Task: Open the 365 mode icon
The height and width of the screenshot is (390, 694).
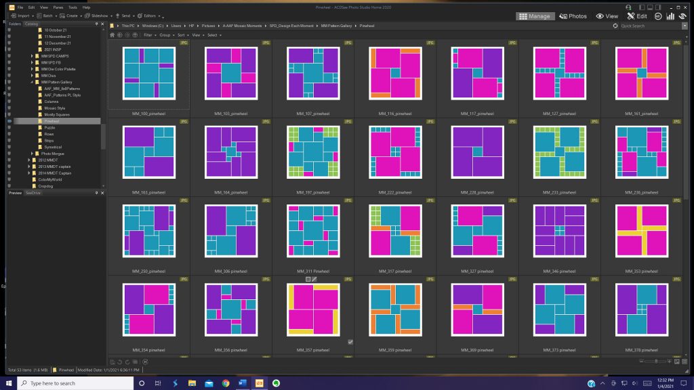Action: point(658,16)
